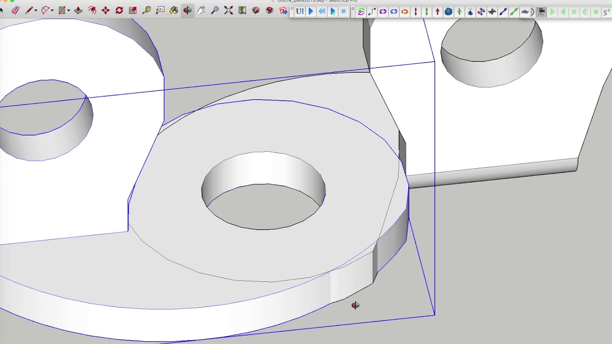Viewport: 612px width, 344px height.
Task: Select the orange loop joint icon
Action: click(405, 12)
